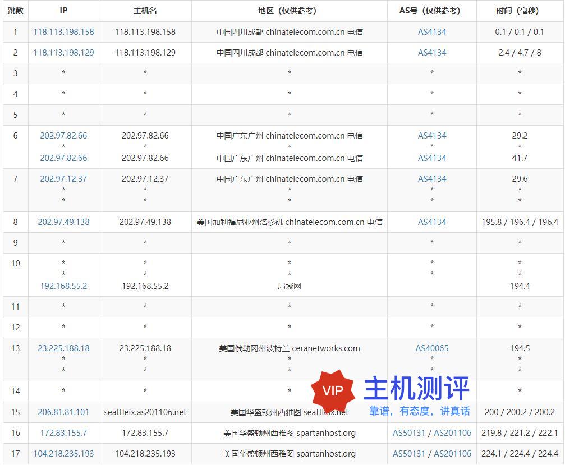Viewport: 565px width, 465px height.
Task: Select the time value 29.2 in hop 6
Action: [520, 135]
